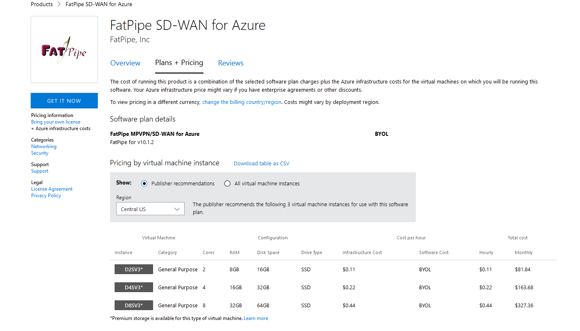Download table as CSV link

point(262,164)
